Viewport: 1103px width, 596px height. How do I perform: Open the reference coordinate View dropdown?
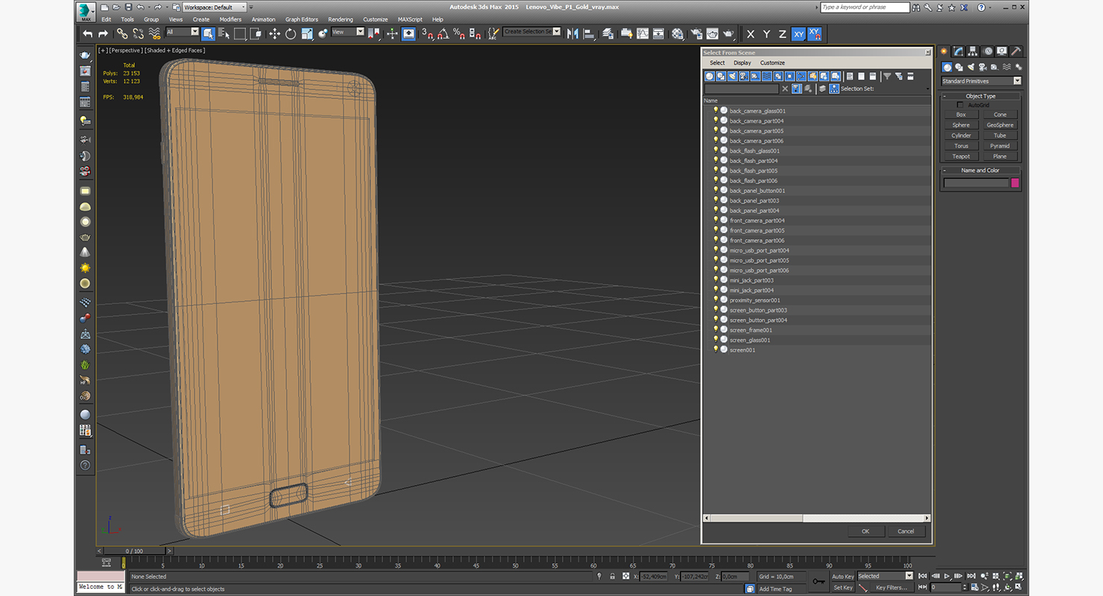347,32
